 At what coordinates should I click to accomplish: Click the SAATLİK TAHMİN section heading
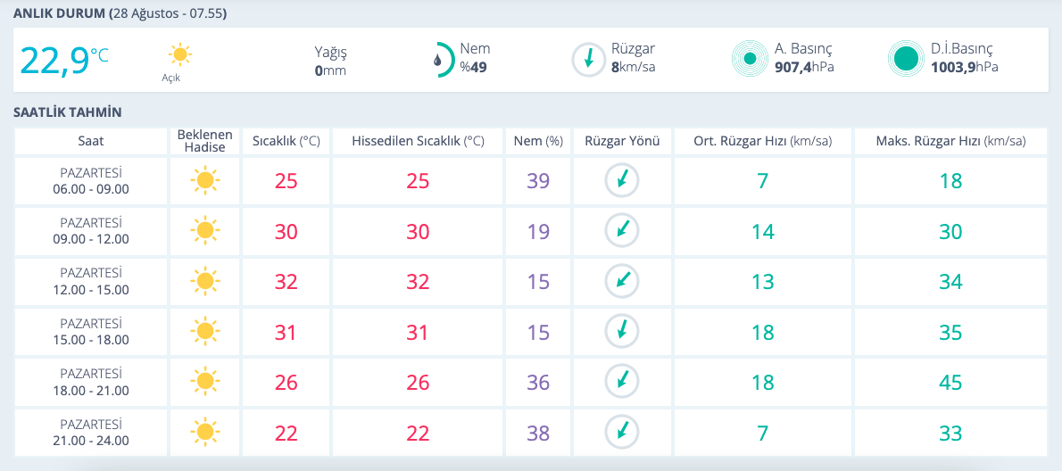[x=68, y=112]
